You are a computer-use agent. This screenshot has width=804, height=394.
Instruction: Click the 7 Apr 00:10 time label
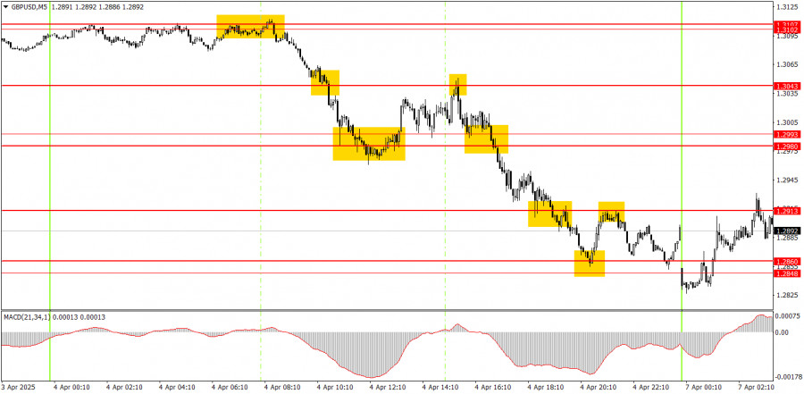[x=706, y=388]
